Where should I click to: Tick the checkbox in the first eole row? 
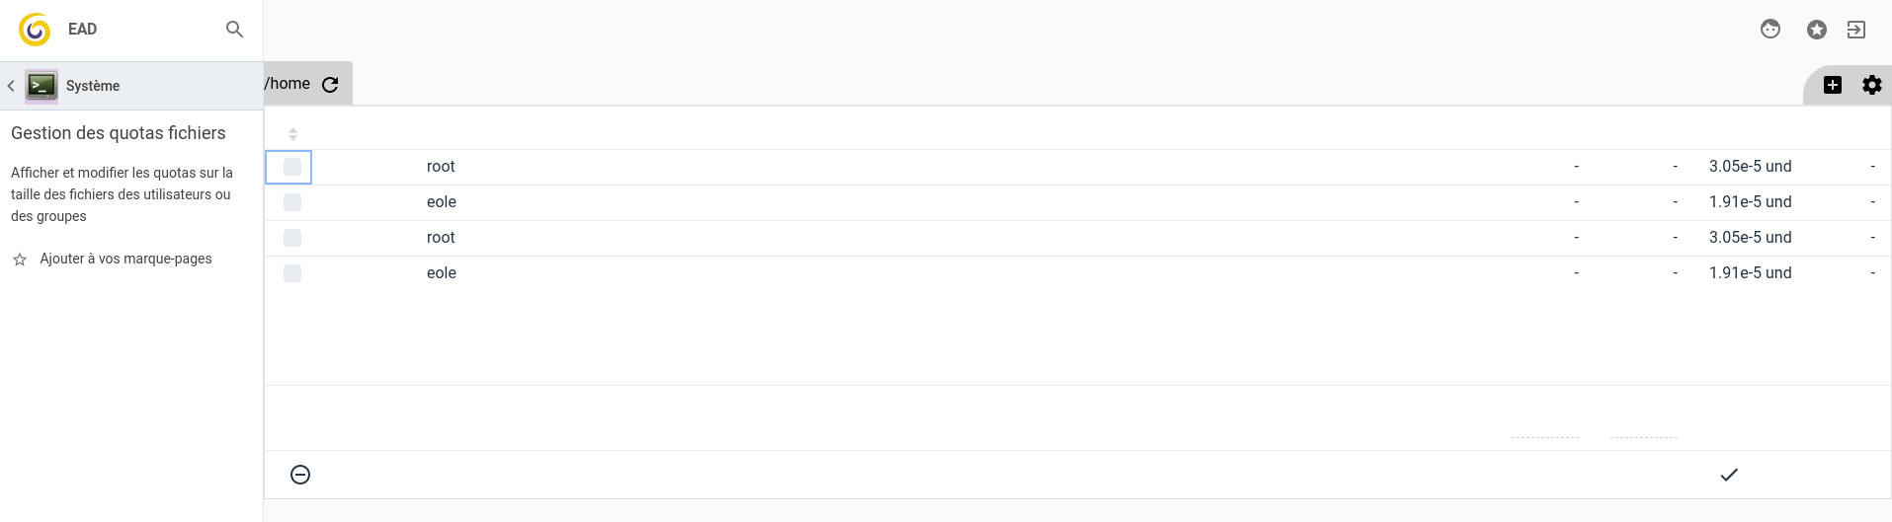click(x=292, y=202)
